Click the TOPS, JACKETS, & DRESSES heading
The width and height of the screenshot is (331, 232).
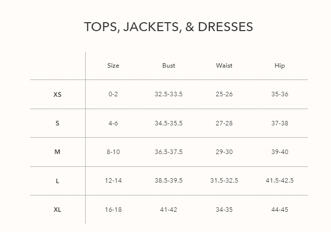(x=168, y=27)
